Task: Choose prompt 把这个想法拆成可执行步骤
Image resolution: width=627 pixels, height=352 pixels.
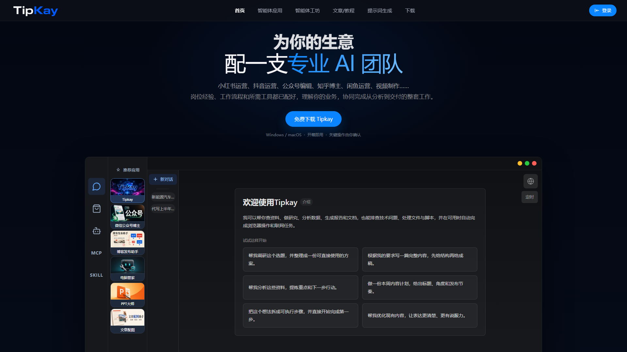Action: [x=300, y=315]
